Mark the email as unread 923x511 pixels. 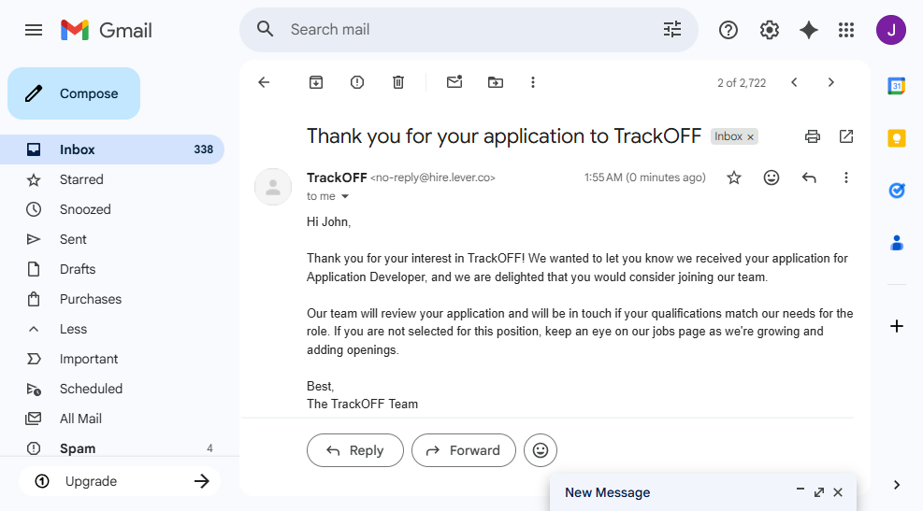pos(454,82)
